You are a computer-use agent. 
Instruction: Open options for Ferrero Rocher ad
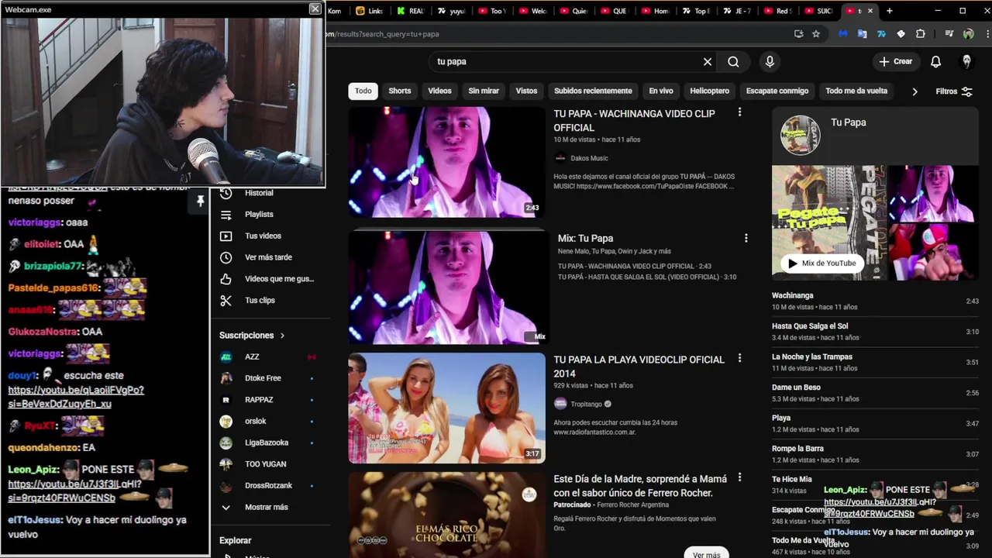tap(739, 477)
